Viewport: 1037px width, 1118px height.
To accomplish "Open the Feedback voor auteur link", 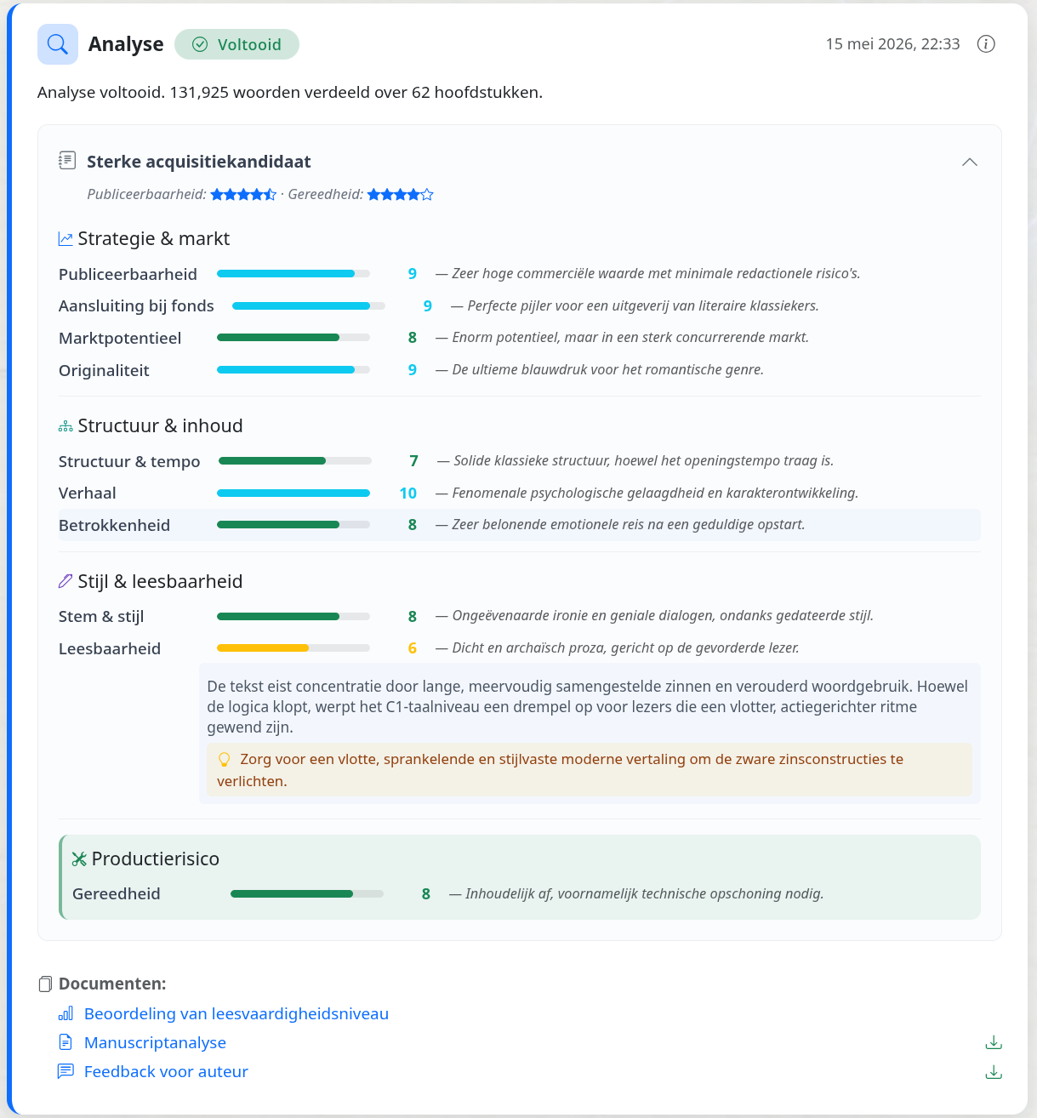I will click(x=166, y=1072).
